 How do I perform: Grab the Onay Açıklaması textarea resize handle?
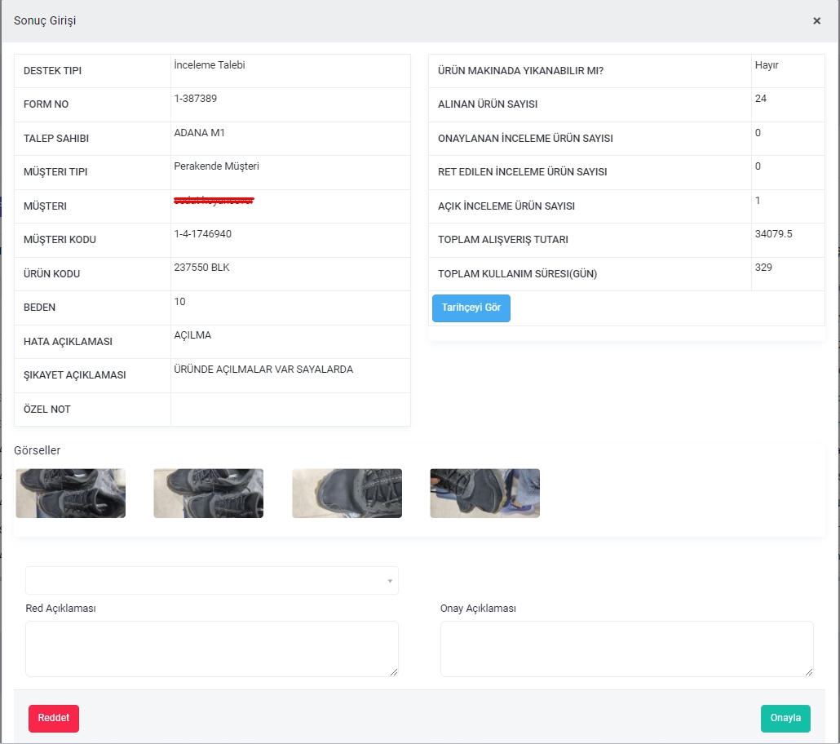click(x=809, y=671)
